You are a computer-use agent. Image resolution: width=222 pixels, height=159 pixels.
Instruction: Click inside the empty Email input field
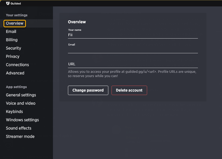133,50
